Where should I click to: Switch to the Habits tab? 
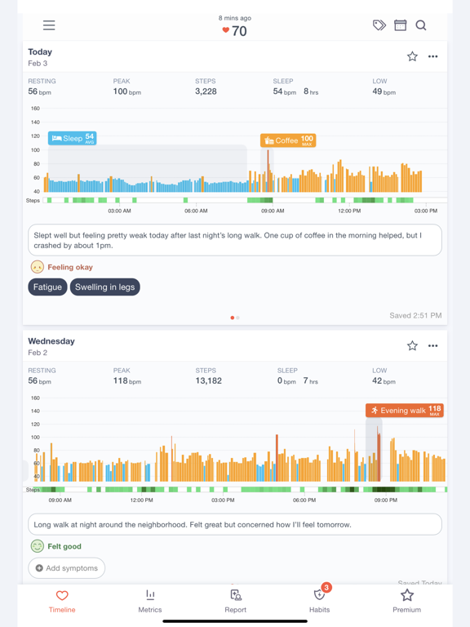tap(319, 601)
